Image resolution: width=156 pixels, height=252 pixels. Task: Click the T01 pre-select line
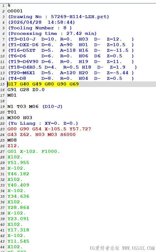pyautogui.click(x=12, y=112)
